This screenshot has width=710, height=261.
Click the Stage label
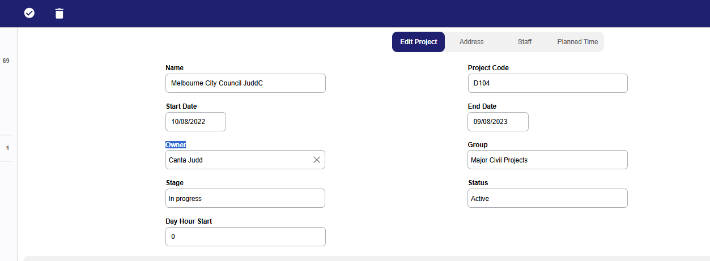pyautogui.click(x=175, y=183)
